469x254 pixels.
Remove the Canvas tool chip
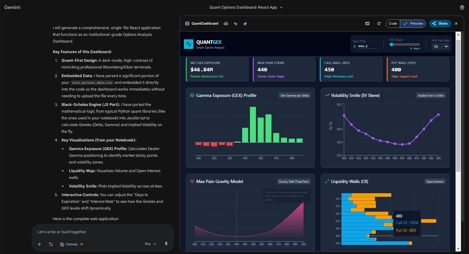[x=82, y=244]
